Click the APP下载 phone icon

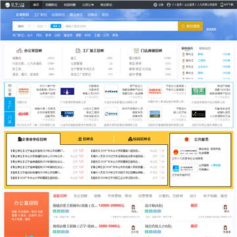[x=222, y=5]
